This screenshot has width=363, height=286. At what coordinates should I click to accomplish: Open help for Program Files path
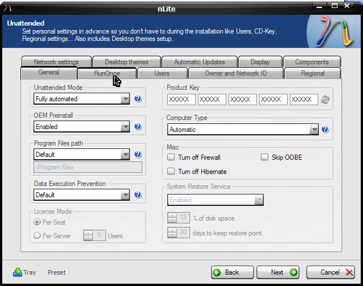(x=138, y=155)
